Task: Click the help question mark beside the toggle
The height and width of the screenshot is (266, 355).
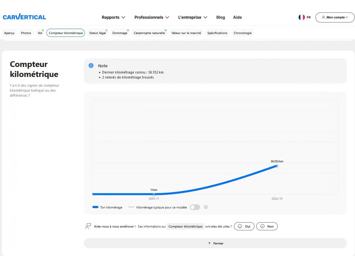Action: tap(206, 207)
